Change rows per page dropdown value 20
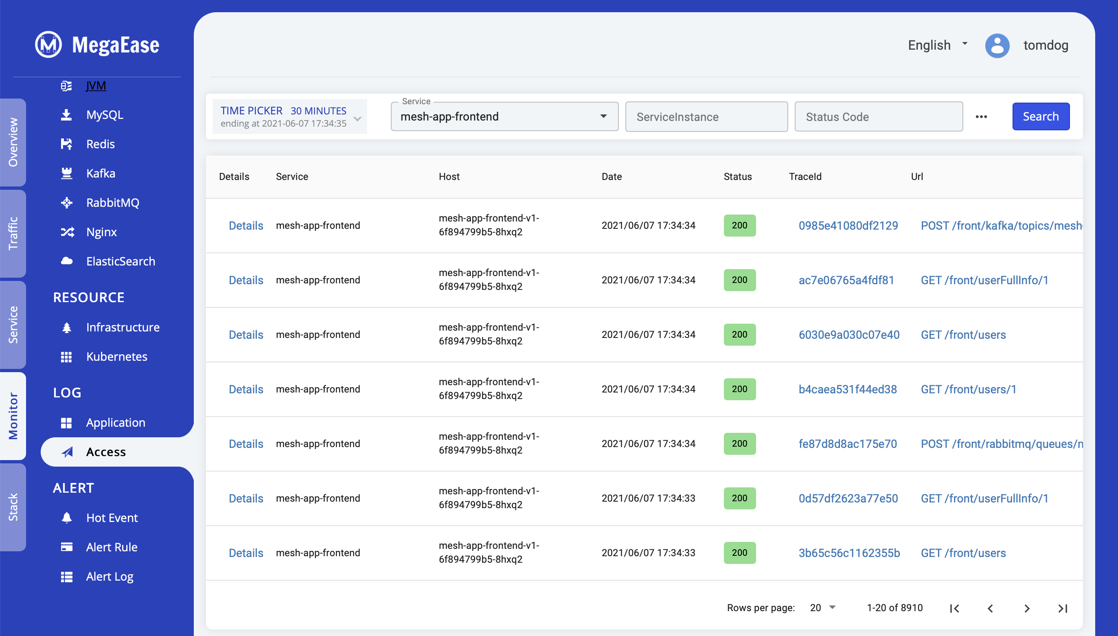Screen dimensions: 1118x636 coord(823,607)
